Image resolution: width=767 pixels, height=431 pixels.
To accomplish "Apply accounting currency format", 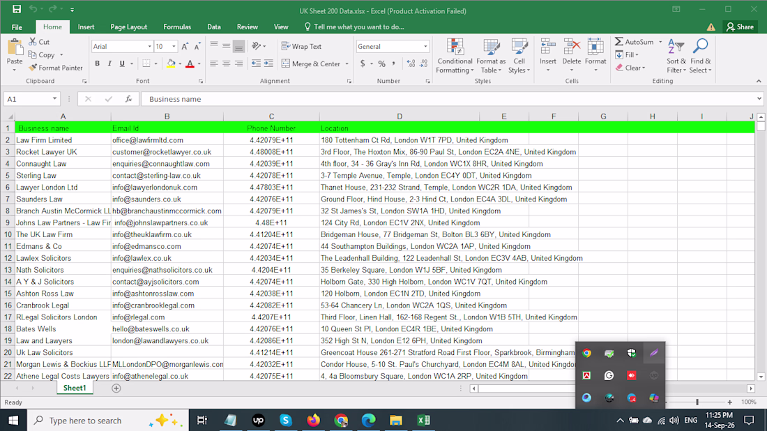I will coord(363,63).
